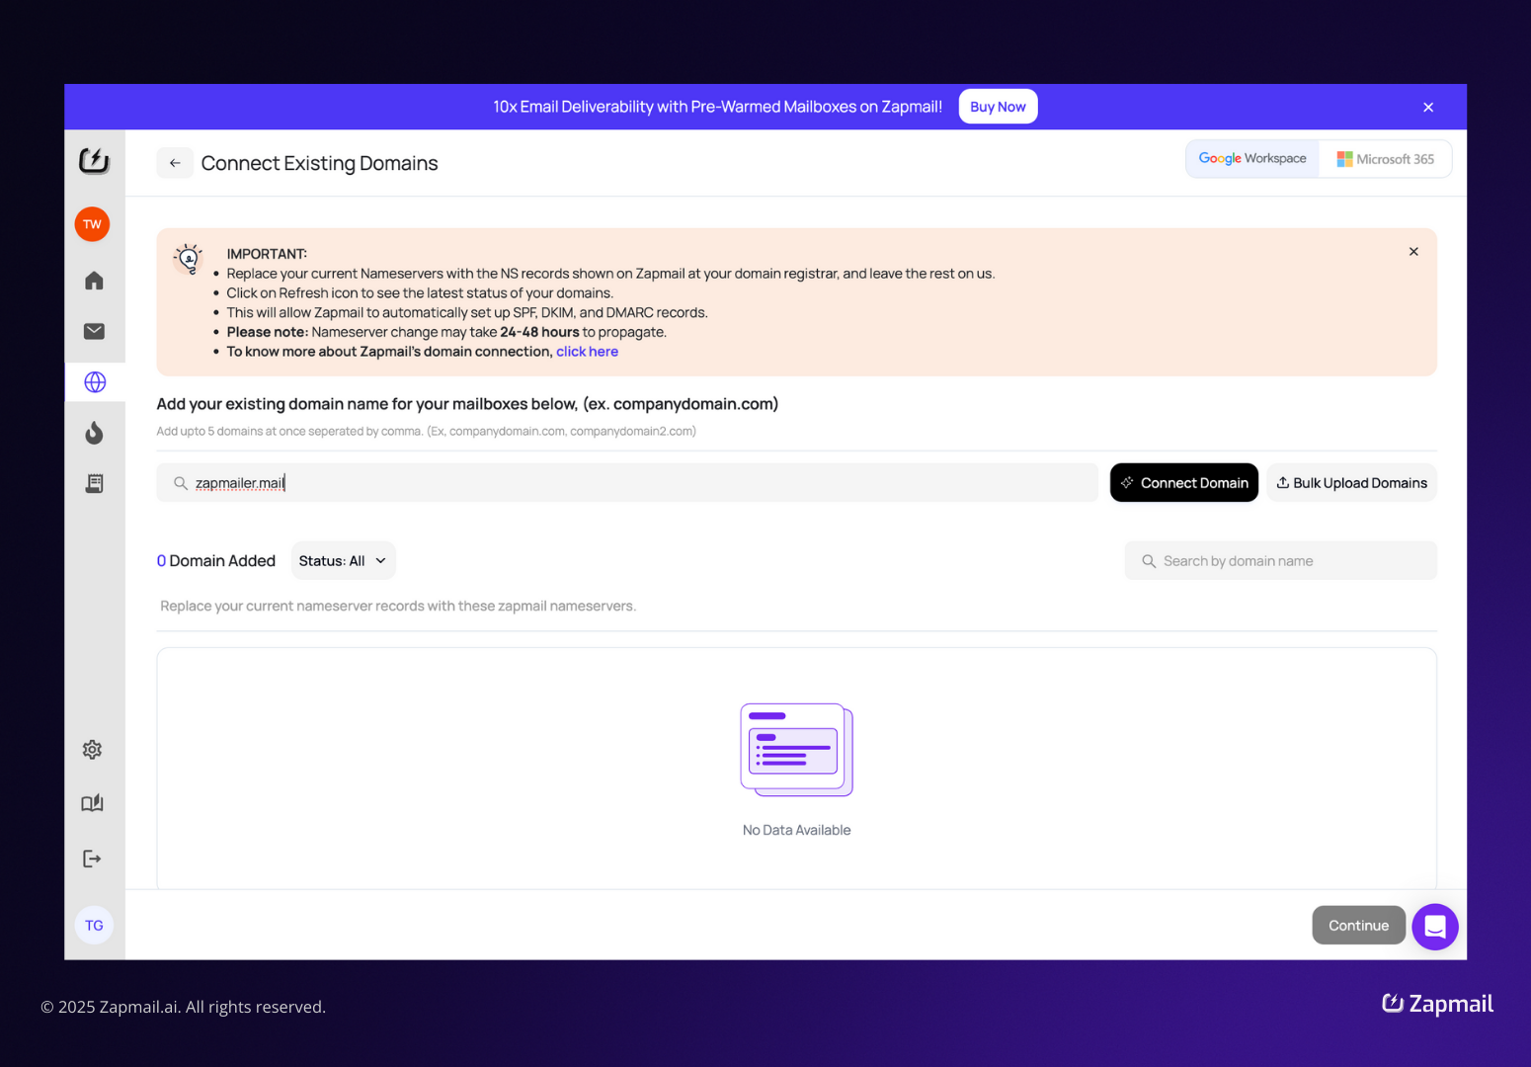Go to Home via the sidebar house icon
Screen dimensions: 1531x1067
coord(94,281)
